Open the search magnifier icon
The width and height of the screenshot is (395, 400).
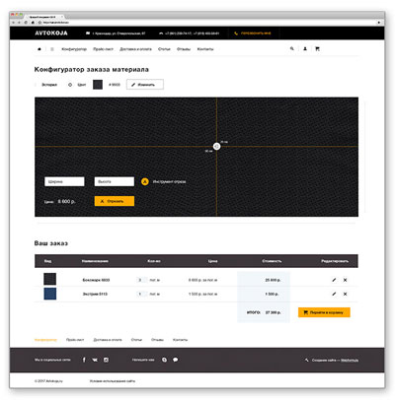point(291,48)
